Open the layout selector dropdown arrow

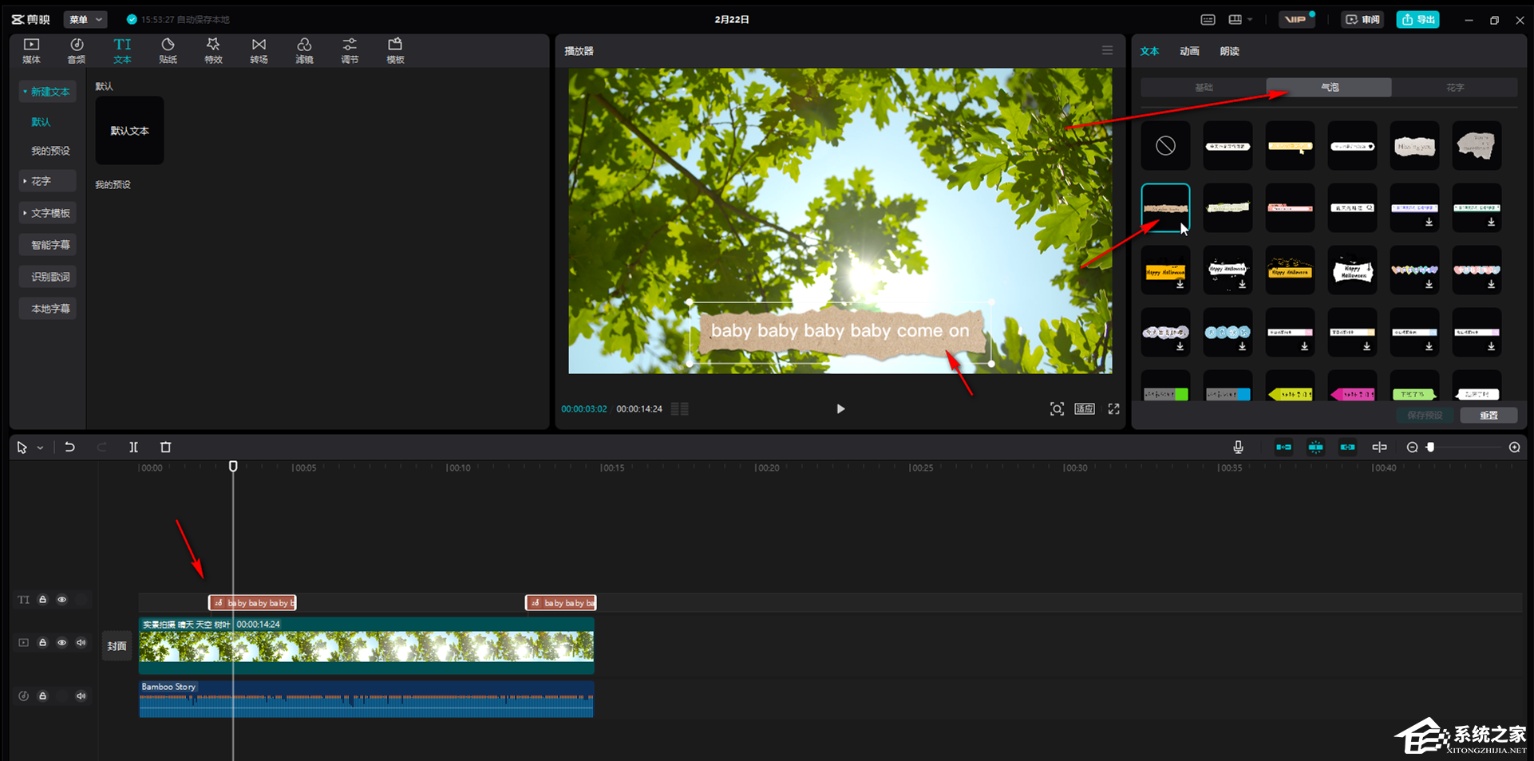tap(1249, 19)
